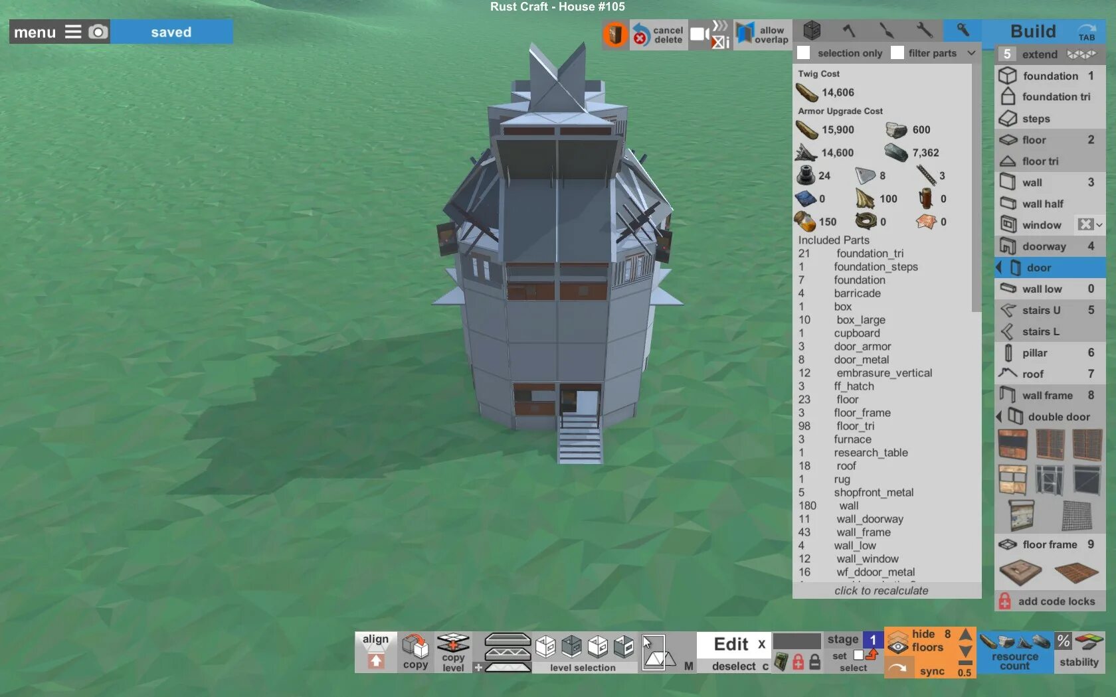1116x697 pixels.
Task: Click cancel delete button
Action: click(658, 35)
